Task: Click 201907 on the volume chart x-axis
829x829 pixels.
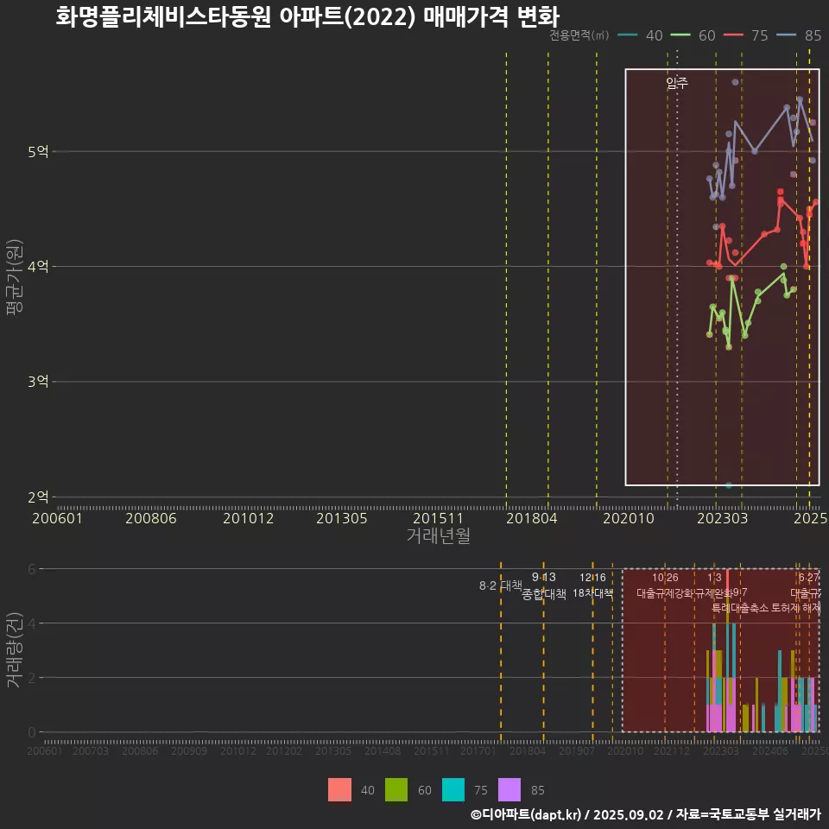Action: (x=576, y=750)
